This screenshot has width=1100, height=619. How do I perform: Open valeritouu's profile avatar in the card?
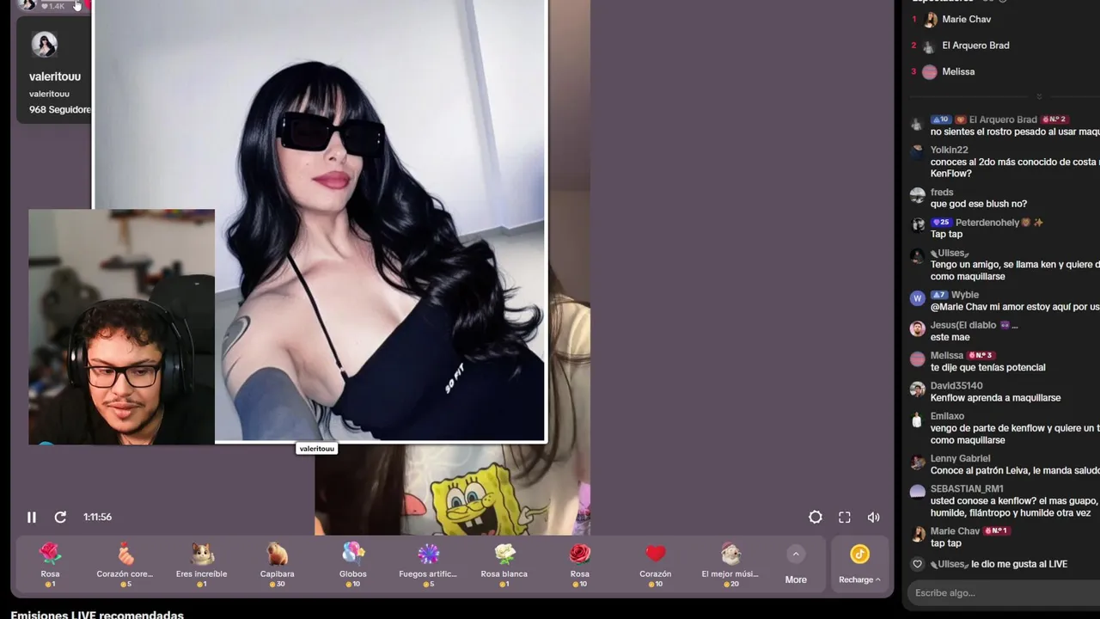tap(45, 44)
